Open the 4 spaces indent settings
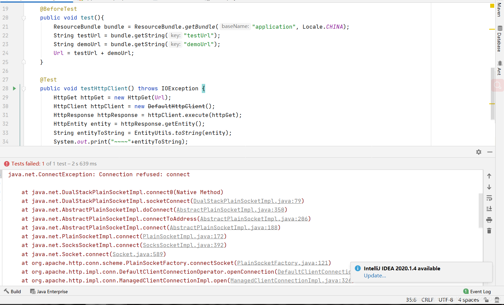 (x=468, y=300)
